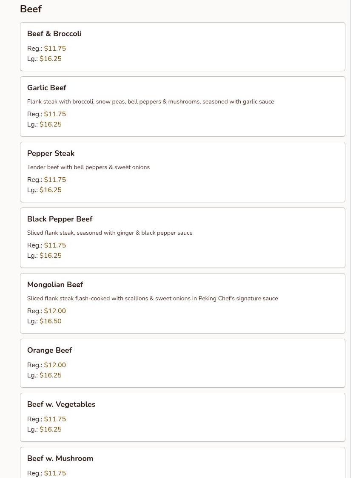Screen dimensions: 359x478
Task: Select Garlic Beef's regular size price
Action: [x=55, y=114]
